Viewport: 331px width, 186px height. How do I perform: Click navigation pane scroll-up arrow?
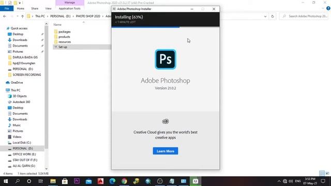click(x=47, y=24)
